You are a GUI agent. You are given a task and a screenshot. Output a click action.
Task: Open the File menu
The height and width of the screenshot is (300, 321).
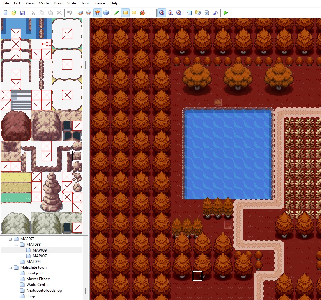[6, 3]
